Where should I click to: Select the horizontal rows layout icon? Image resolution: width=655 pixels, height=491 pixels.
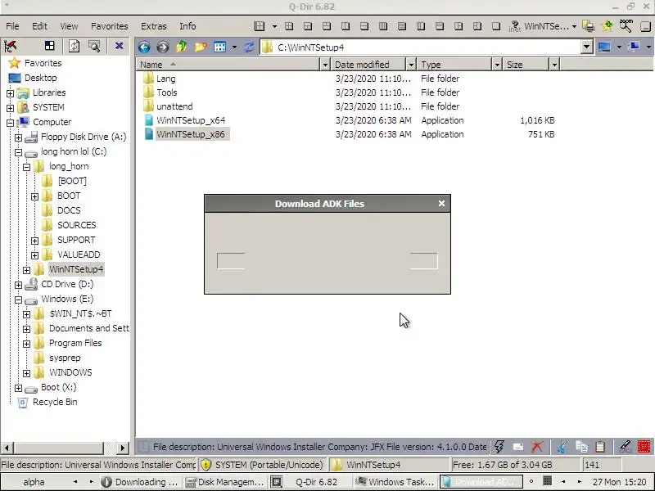pos(402,26)
